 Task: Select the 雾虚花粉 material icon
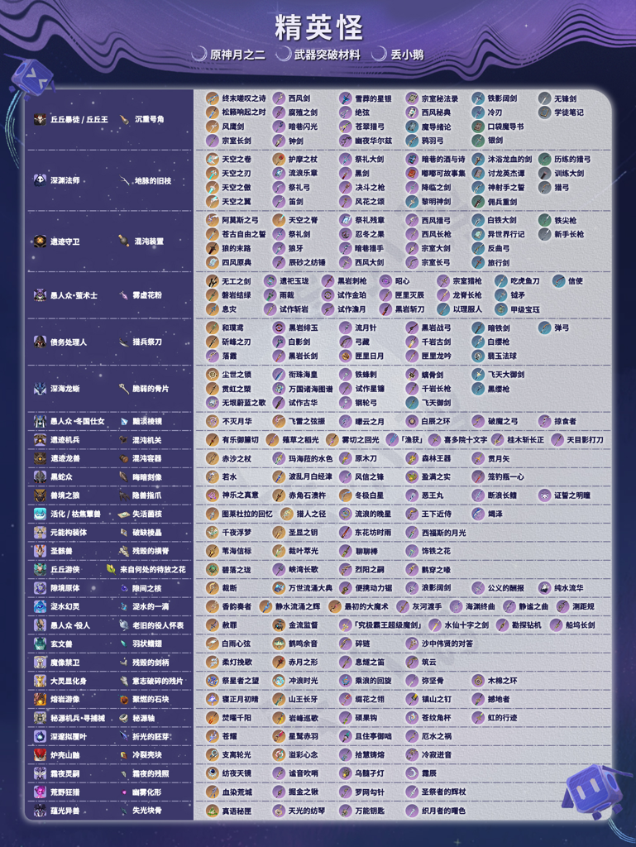coord(124,295)
